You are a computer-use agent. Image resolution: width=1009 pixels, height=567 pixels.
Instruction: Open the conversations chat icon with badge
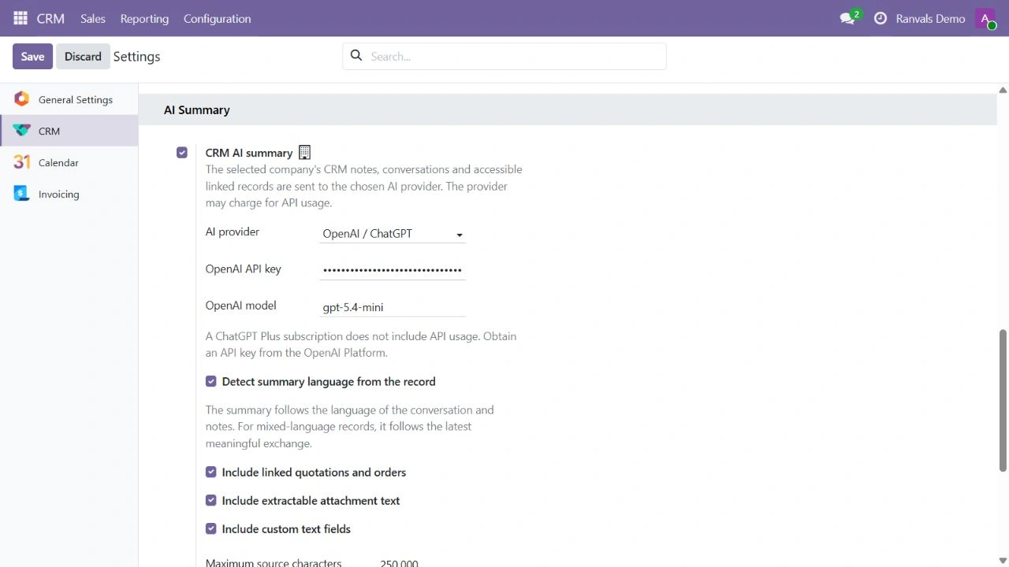click(x=849, y=18)
